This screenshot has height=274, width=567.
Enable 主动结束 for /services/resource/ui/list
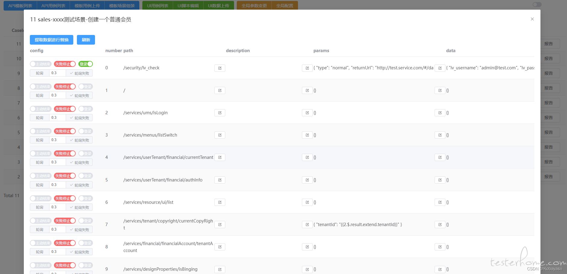tap(40, 198)
